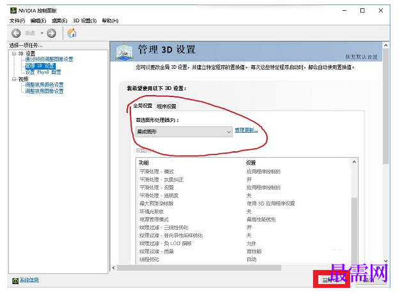Open the home icon in toolbar
The height and width of the screenshot is (293, 400).
(x=72, y=33)
